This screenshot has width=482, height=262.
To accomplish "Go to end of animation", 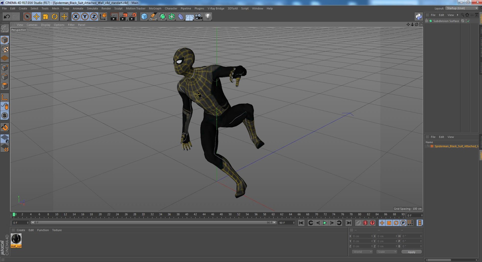I will click(349, 223).
